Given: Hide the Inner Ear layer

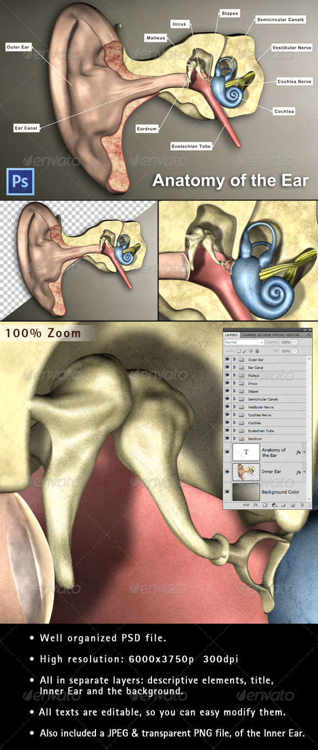Looking at the screenshot, I should point(227,471).
